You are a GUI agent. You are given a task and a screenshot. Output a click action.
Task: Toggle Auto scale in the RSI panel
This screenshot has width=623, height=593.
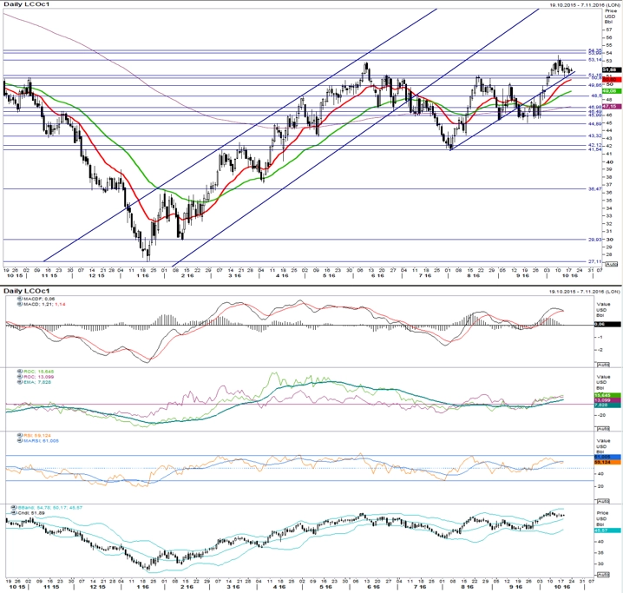[602, 501]
